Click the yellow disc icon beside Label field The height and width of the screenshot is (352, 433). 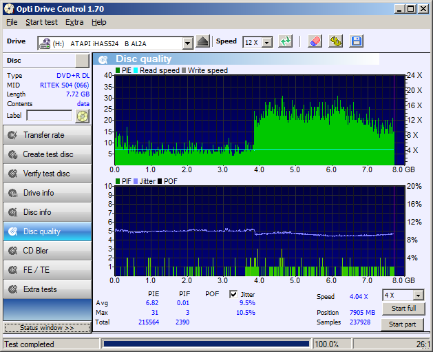(x=83, y=116)
